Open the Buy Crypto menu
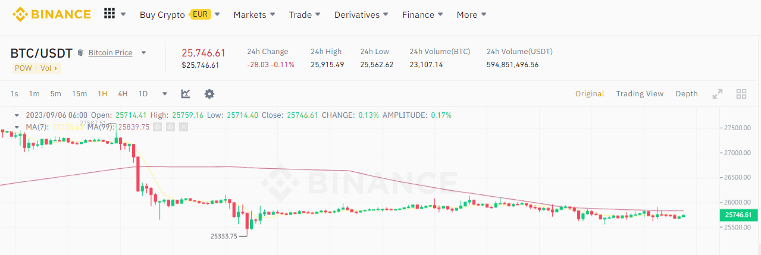Viewport: 761px width, 255px height. (162, 15)
